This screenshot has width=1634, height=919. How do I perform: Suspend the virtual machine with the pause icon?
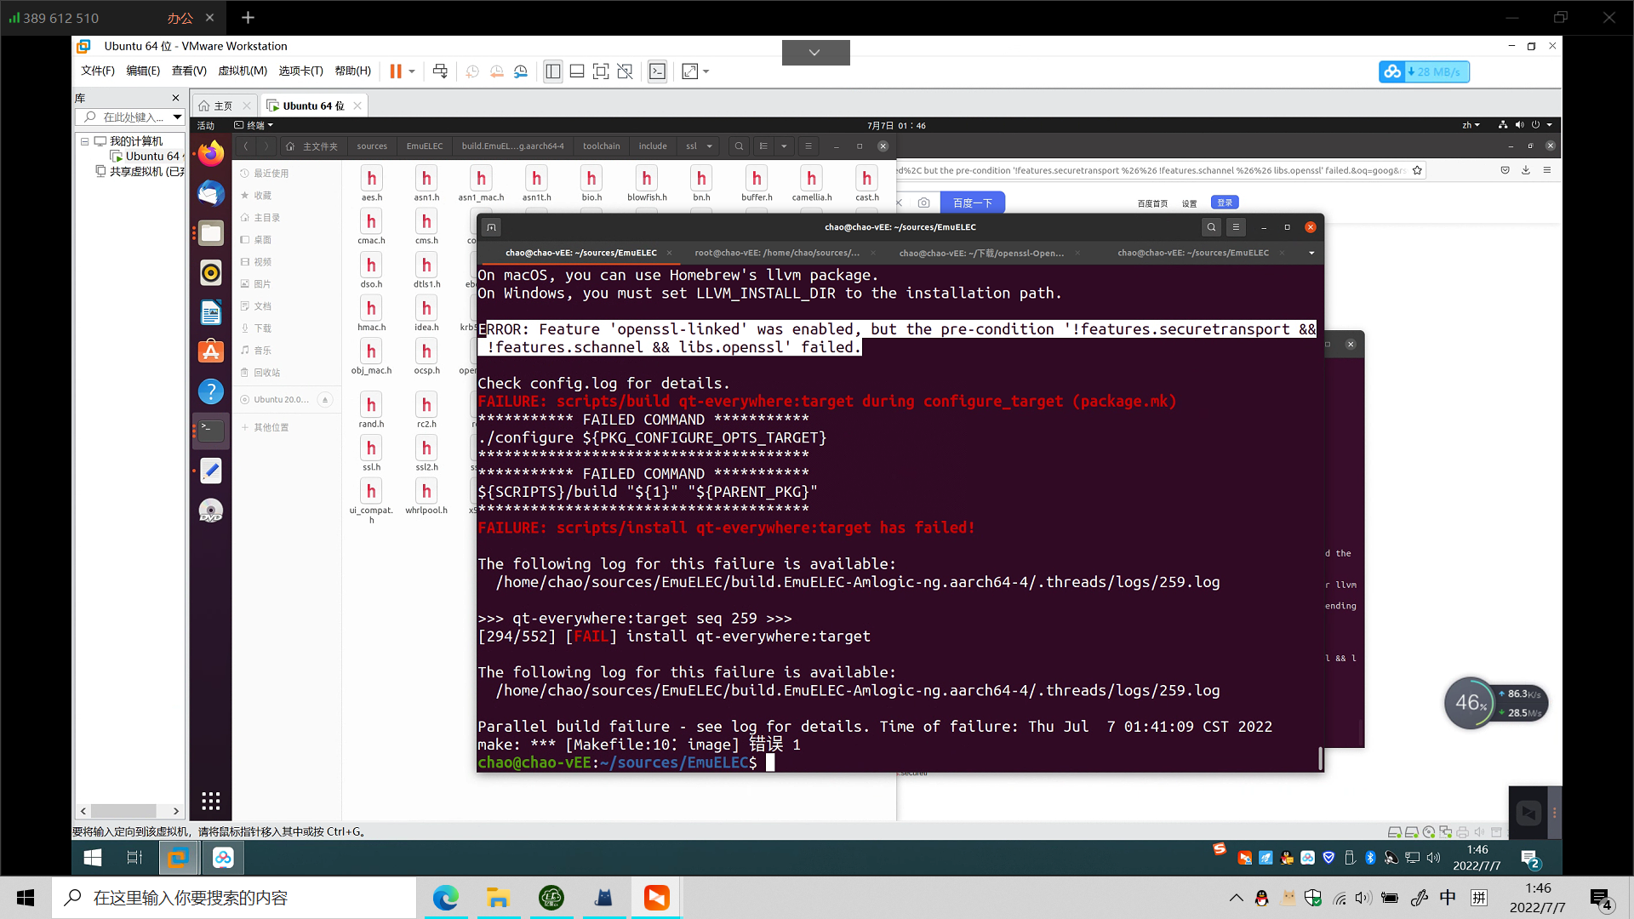coord(397,71)
